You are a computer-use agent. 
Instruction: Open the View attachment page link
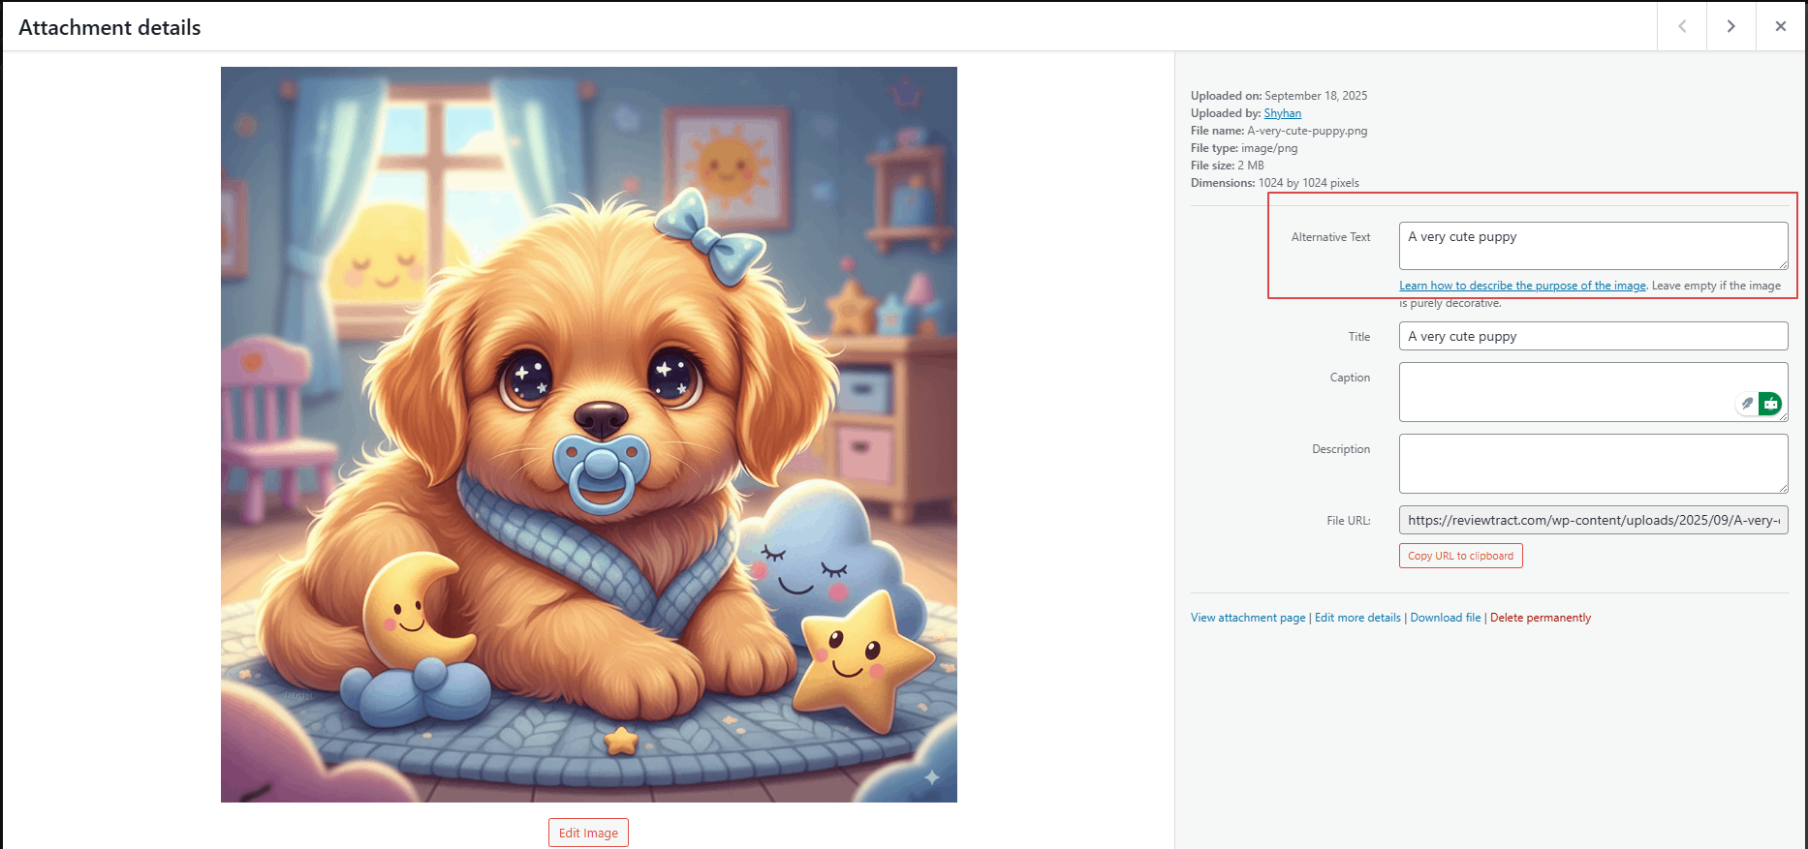[x=1248, y=618]
